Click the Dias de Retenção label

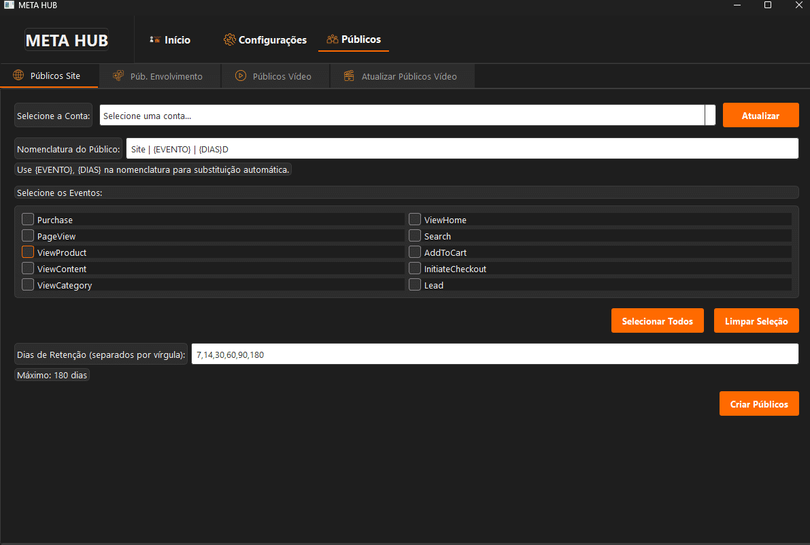[101, 354]
